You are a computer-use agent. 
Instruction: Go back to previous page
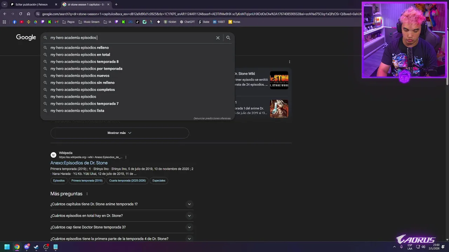(x=5, y=14)
